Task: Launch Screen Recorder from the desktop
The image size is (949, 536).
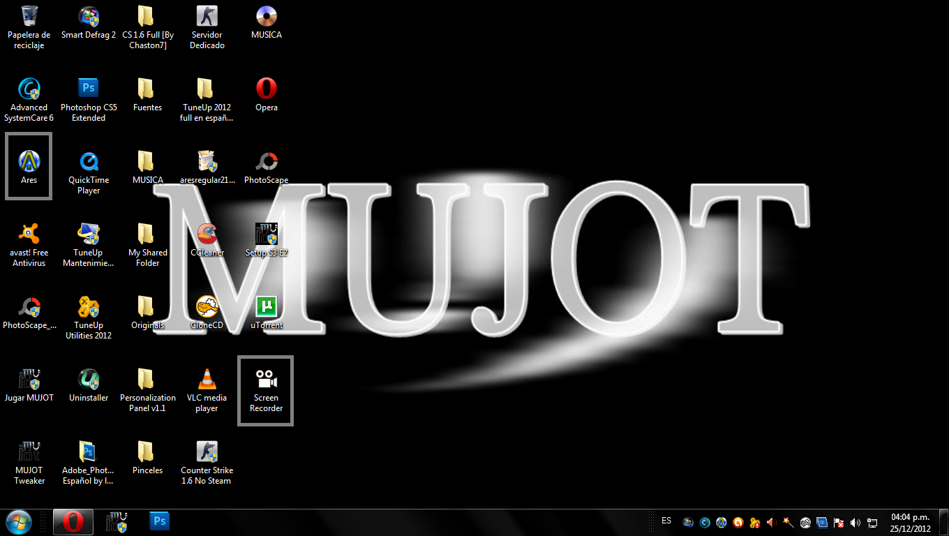Action: click(x=266, y=380)
